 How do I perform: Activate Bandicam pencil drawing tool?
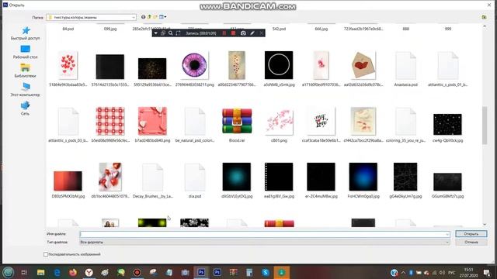point(252,33)
